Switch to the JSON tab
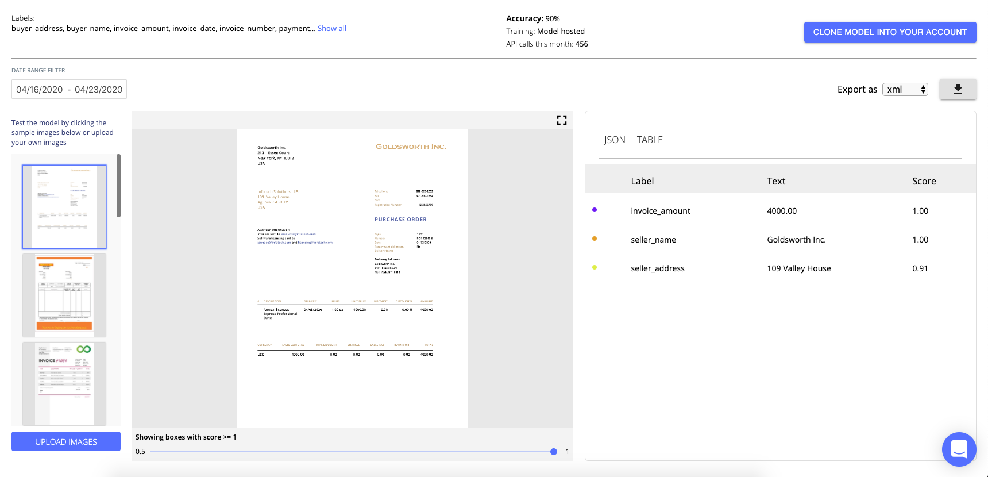This screenshot has width=988, height=477. point(614,140)
